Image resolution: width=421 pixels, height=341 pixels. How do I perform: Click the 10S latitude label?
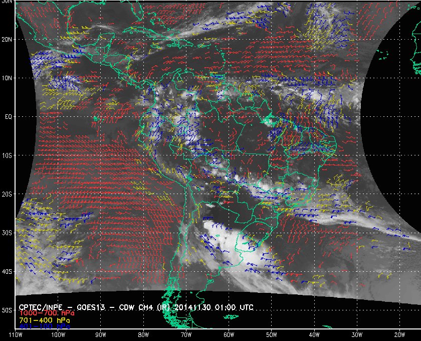coord(7,155)
